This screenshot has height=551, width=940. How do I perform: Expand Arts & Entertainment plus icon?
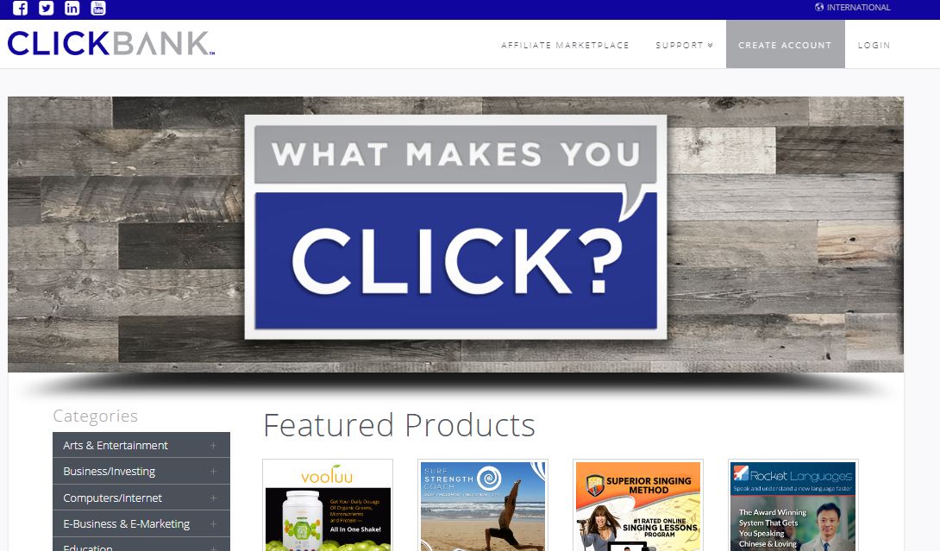coord(213,446)
